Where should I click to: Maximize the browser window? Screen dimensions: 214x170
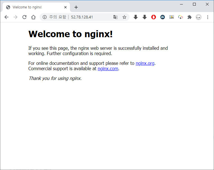[x=194, y=4]
